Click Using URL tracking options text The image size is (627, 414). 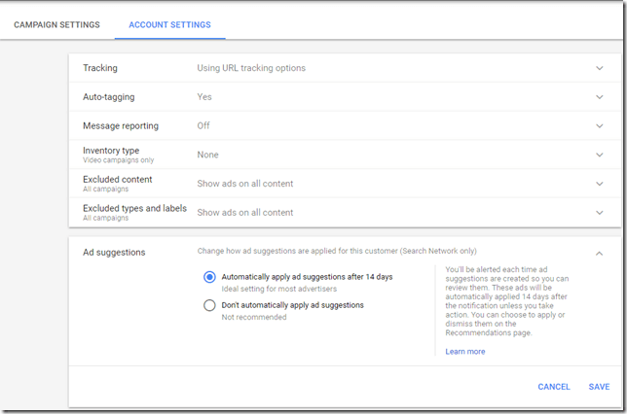(x=251, y=68)
